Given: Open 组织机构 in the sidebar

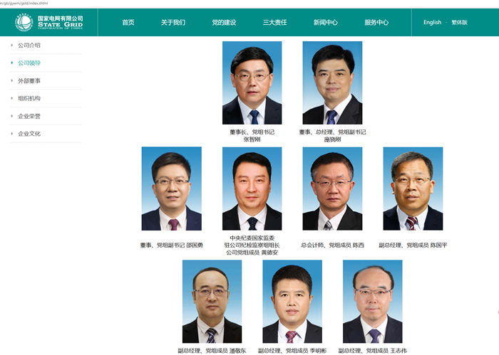Looking at the screenshot, I should (29, 98).
